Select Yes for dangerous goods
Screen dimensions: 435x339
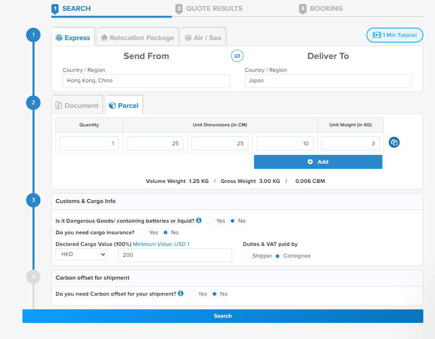211,221
